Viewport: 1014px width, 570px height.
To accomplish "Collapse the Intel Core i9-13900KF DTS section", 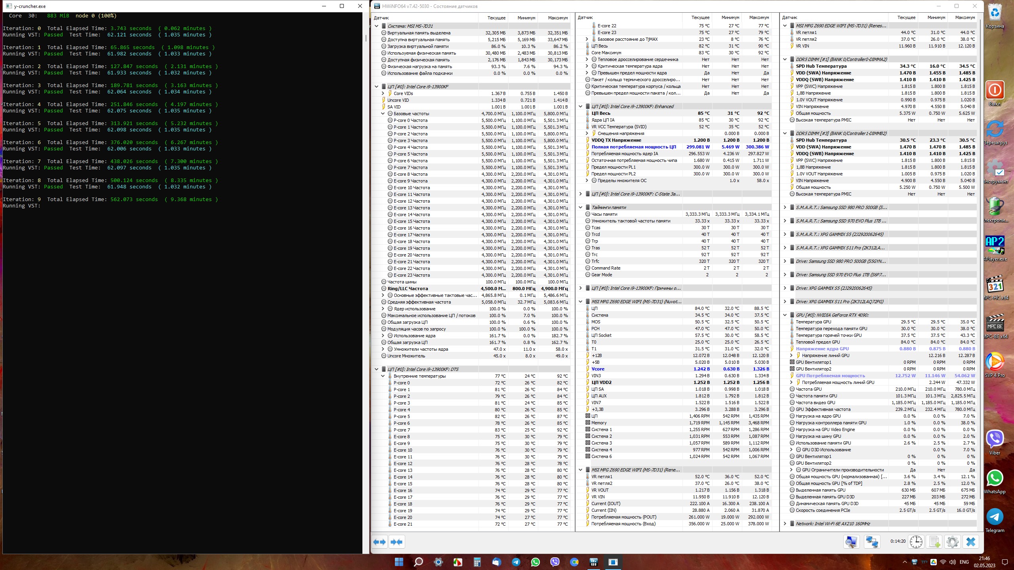I will pos(377,369).
